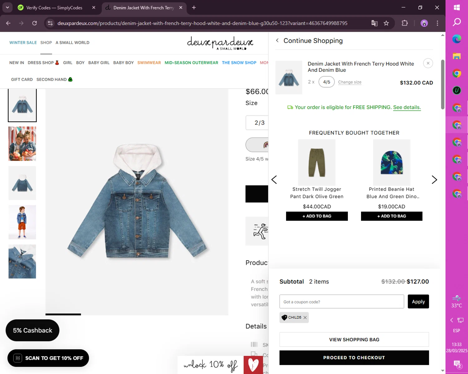Close the Verify Codes SimplyCodes tab
The image size is (468, 374).
(x=94, y=7)
